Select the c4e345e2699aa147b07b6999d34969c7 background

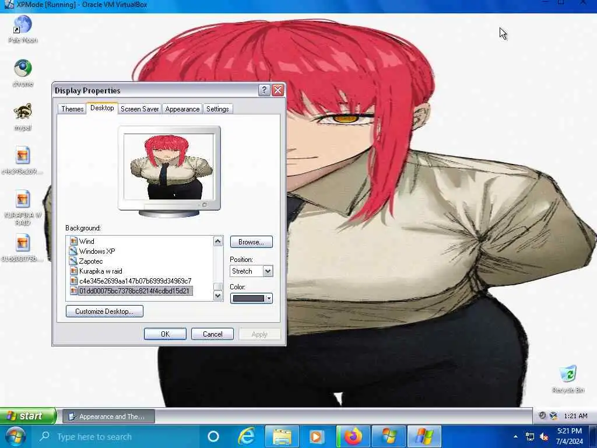[135, 281]
